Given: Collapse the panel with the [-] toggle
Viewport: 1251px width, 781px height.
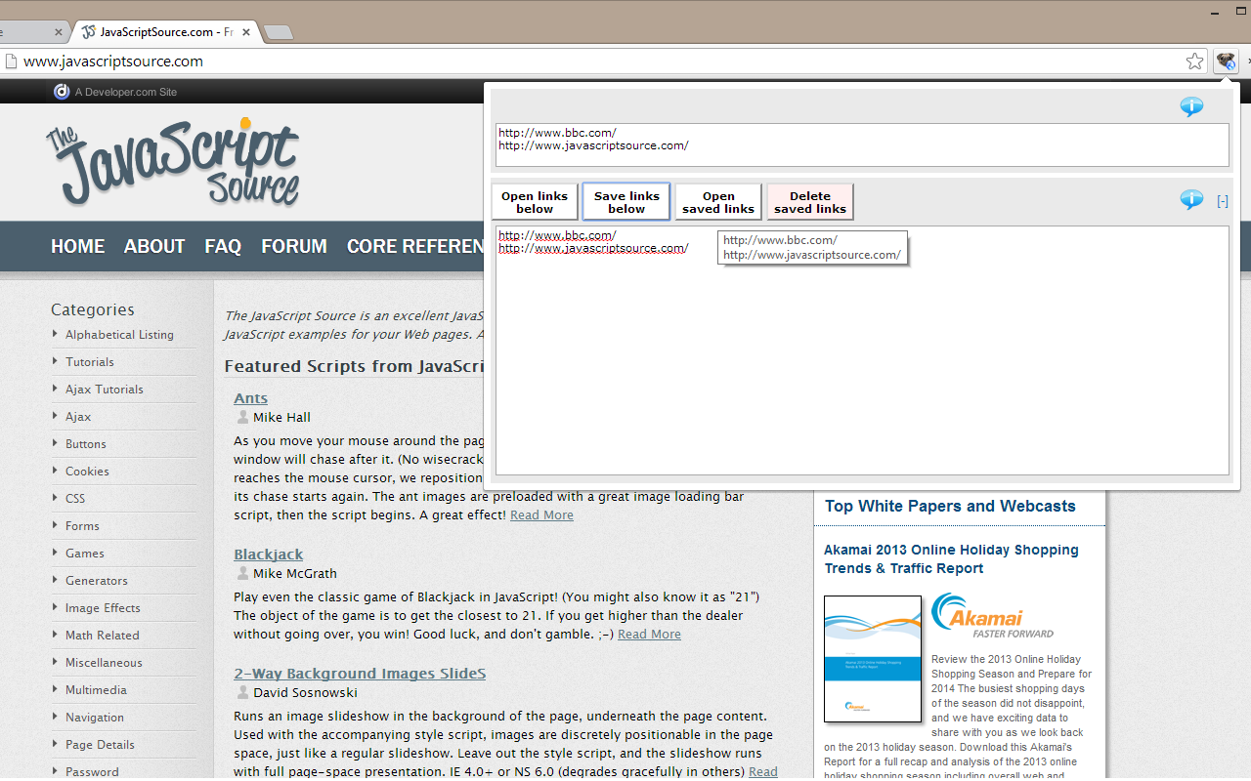Looking at the screenshot, I should [1223, 201].
